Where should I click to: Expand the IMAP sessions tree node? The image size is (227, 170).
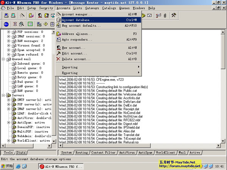tap(9, 36)
